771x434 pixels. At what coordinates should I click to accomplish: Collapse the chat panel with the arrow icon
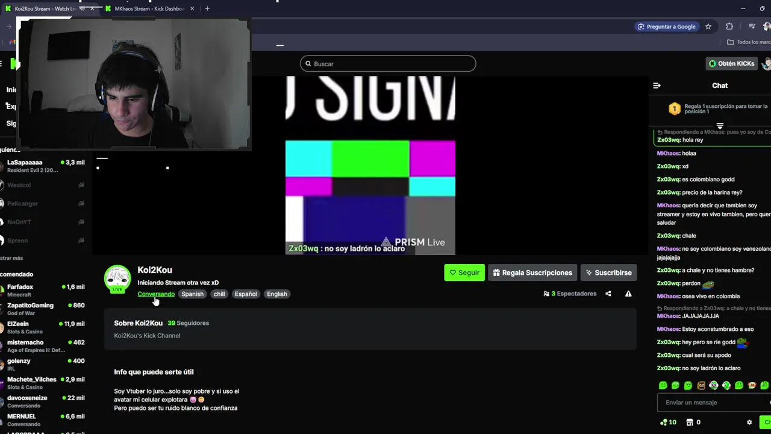click(x=657, y=86)
